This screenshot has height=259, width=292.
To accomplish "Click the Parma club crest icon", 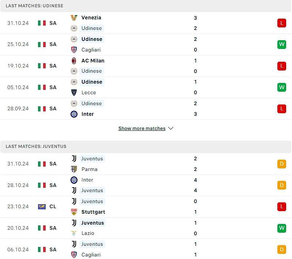I will tap(74, 169).
